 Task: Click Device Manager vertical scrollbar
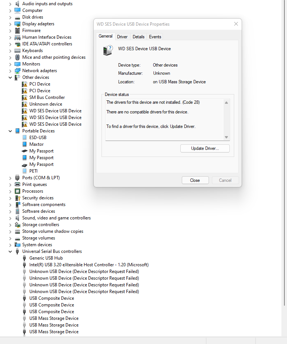284,154
